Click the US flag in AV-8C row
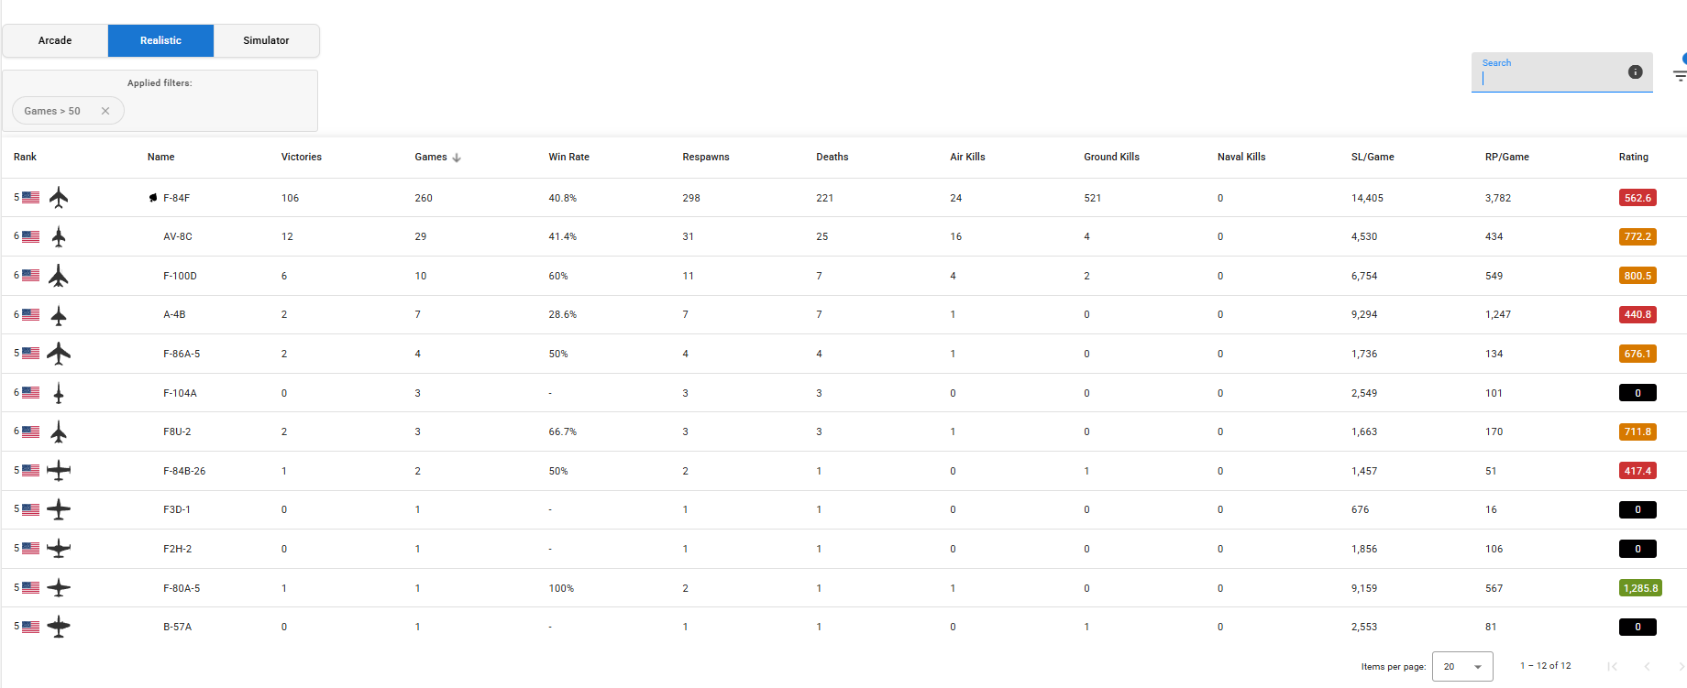Screen dimensions: 1687x688 point(31,236)
